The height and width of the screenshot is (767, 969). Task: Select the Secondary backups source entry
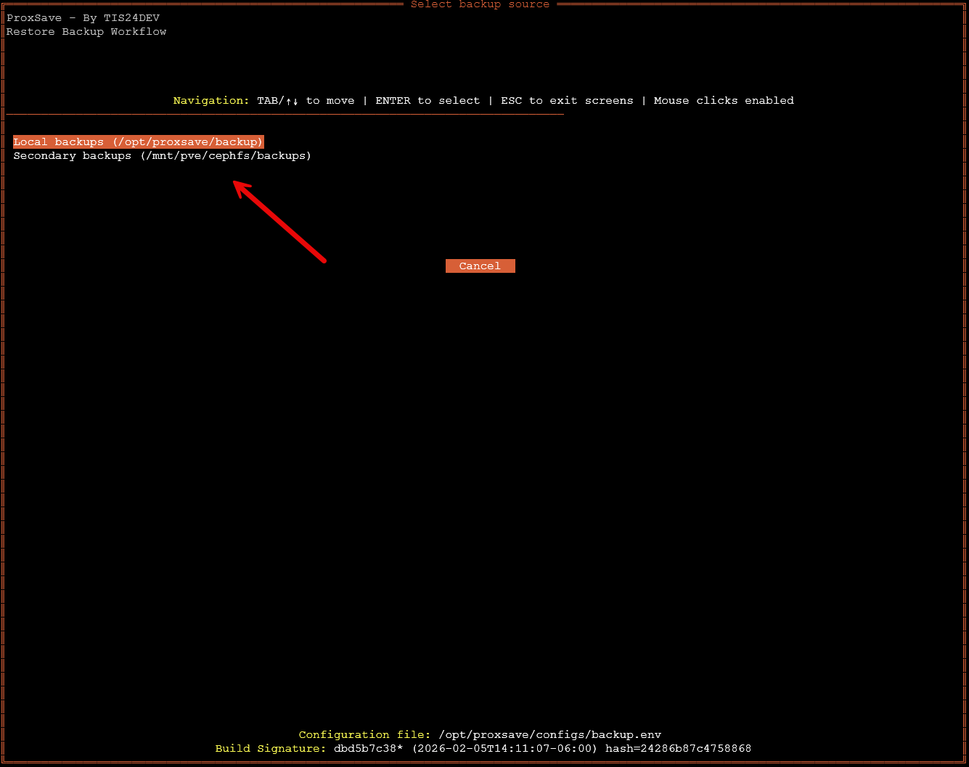(162, 155)
